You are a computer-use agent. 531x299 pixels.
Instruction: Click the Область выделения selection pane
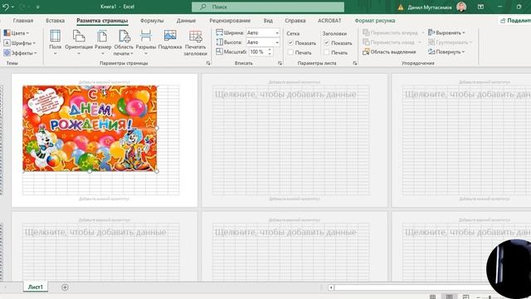[389, 51]
